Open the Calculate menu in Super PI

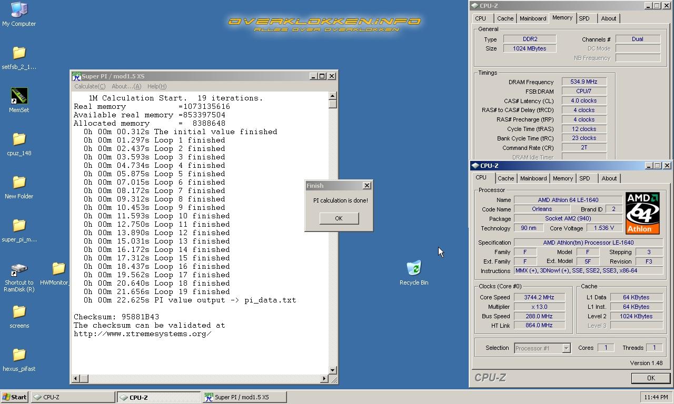90,86
